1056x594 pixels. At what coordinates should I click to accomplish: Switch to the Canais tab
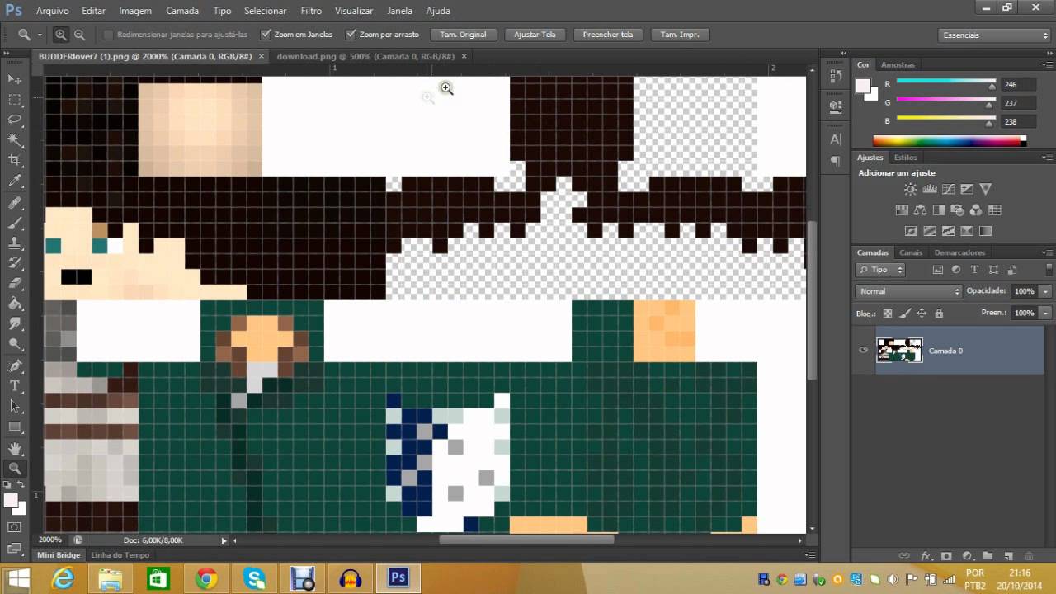click(911, 252)
